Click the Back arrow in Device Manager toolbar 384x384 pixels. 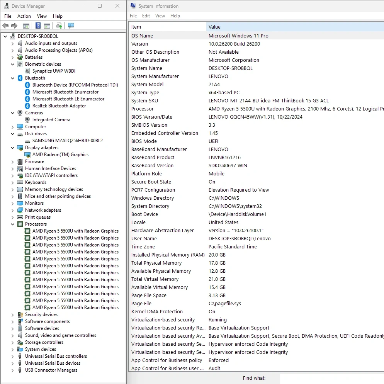pos(5,26)
